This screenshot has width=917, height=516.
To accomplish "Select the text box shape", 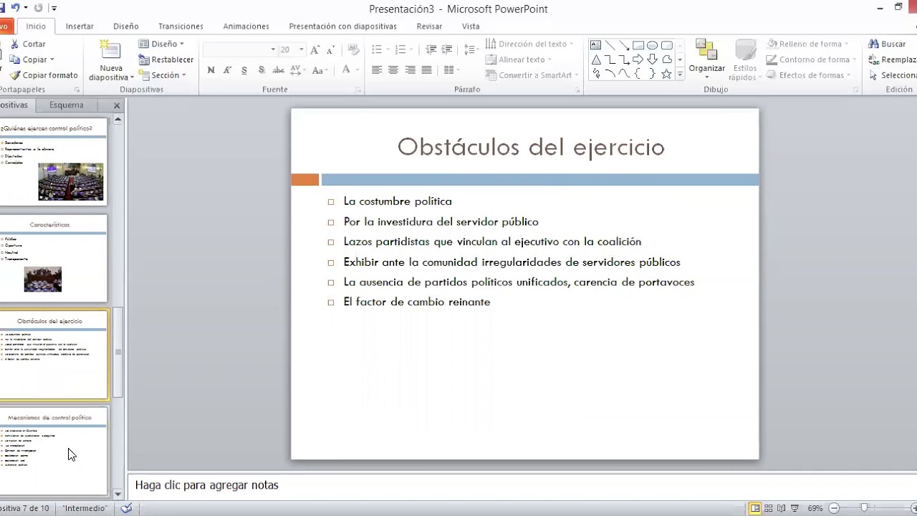I will pos(595,45).
